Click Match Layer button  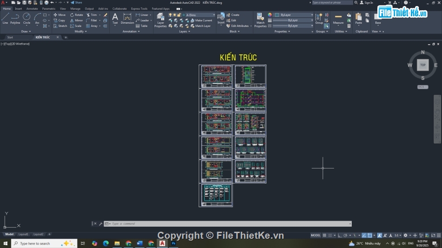pos(201,26)
